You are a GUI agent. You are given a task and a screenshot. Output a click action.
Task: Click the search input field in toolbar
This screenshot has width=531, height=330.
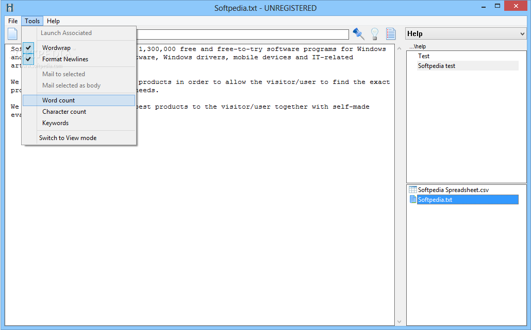(242, 34)
